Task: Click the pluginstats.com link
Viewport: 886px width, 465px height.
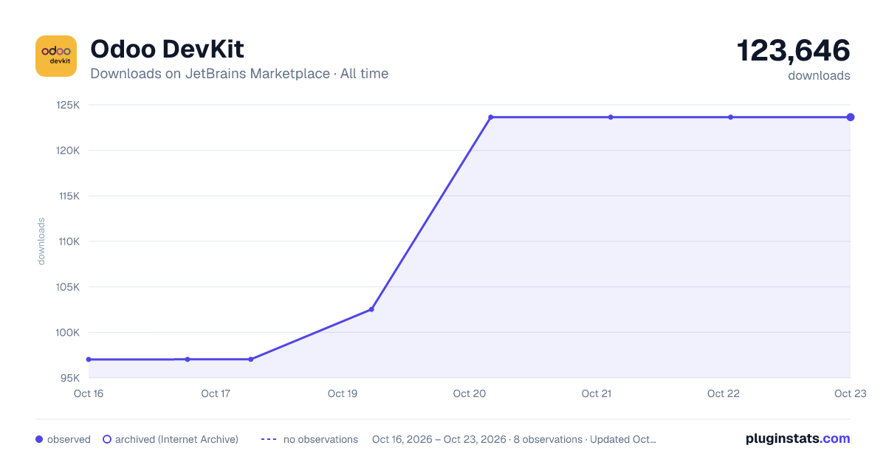Action: pyautogui.click(x=798, y=438)
